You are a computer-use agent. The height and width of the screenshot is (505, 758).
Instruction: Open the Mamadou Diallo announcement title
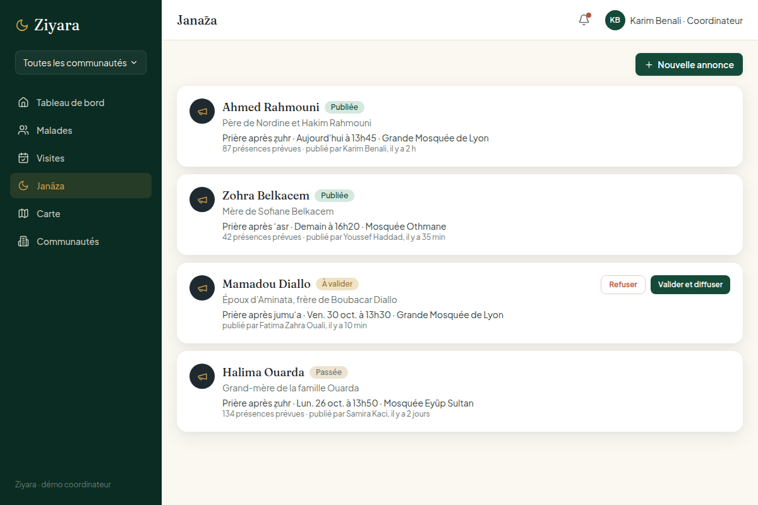pos(267,283)
